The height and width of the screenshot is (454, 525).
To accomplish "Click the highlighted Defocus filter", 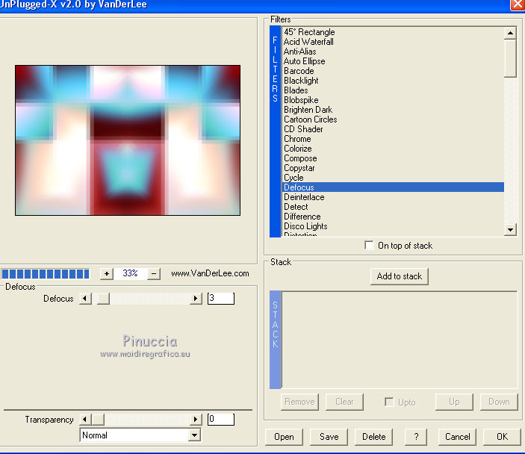I will pos(393,187).
